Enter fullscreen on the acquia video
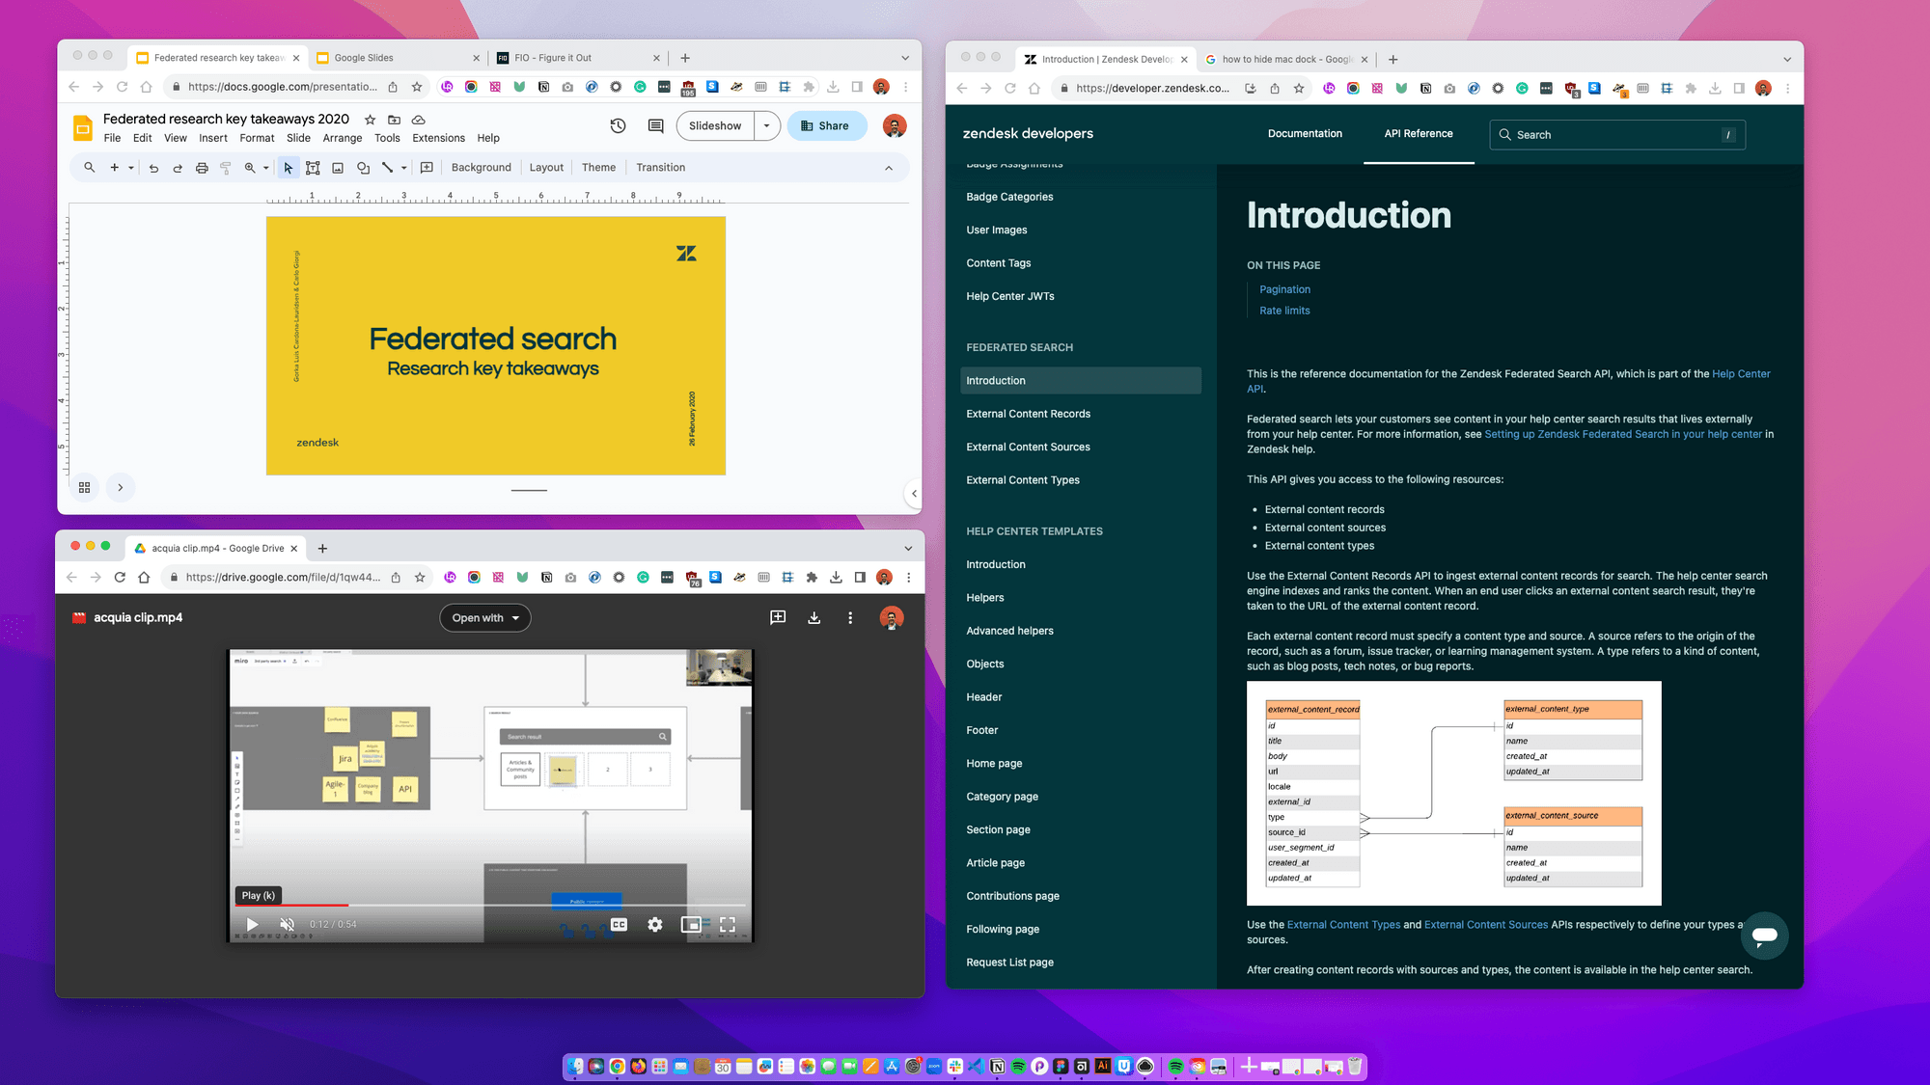The height and width of the screenshot is (1085, 1930). pos(728,924)
